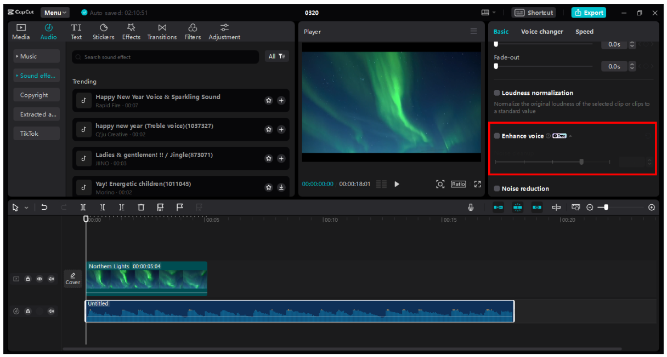Hide the video track with eye icon

click(39, 279)
